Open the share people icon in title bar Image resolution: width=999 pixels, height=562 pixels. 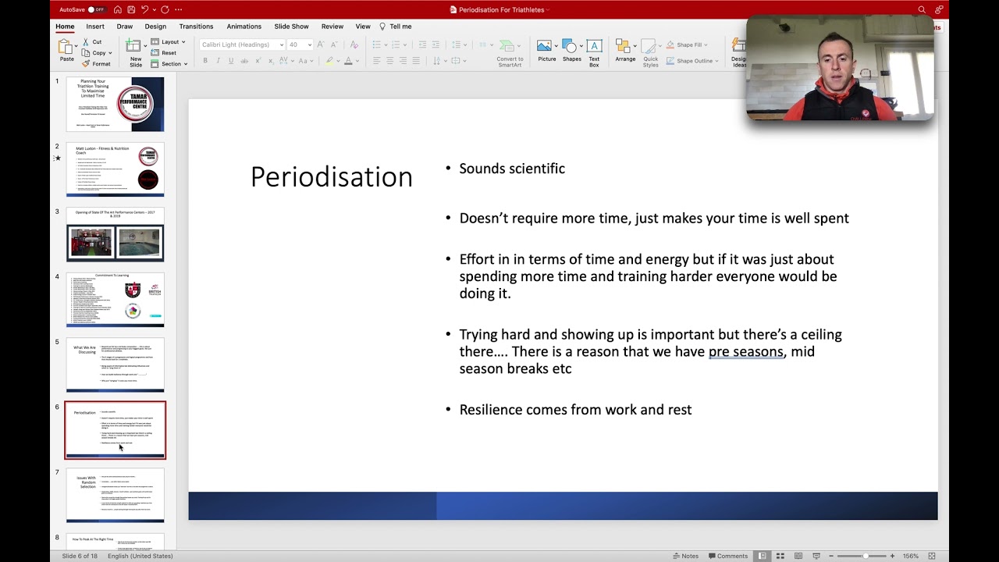[x=939, y=9]
